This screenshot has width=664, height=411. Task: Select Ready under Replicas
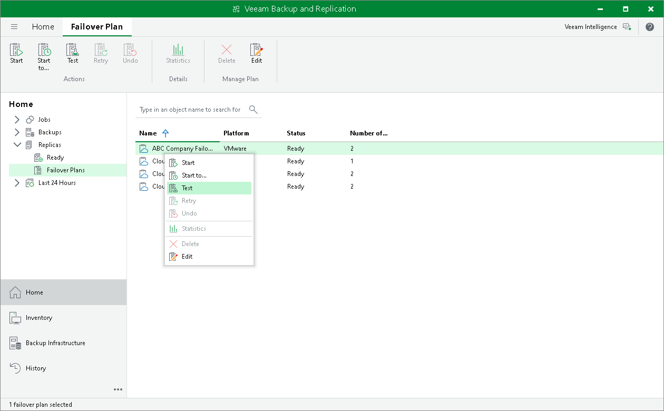pos(55,158)
